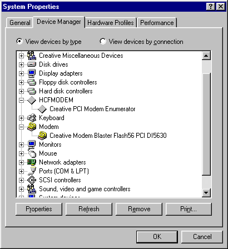Select the 'SCSI controllers' label

tap(60, 180)
